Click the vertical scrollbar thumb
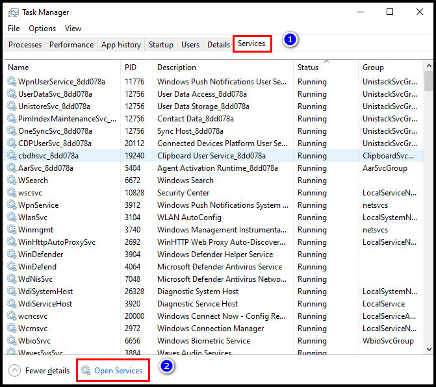This screenshot has height=387, width=436. click(429, 81)
